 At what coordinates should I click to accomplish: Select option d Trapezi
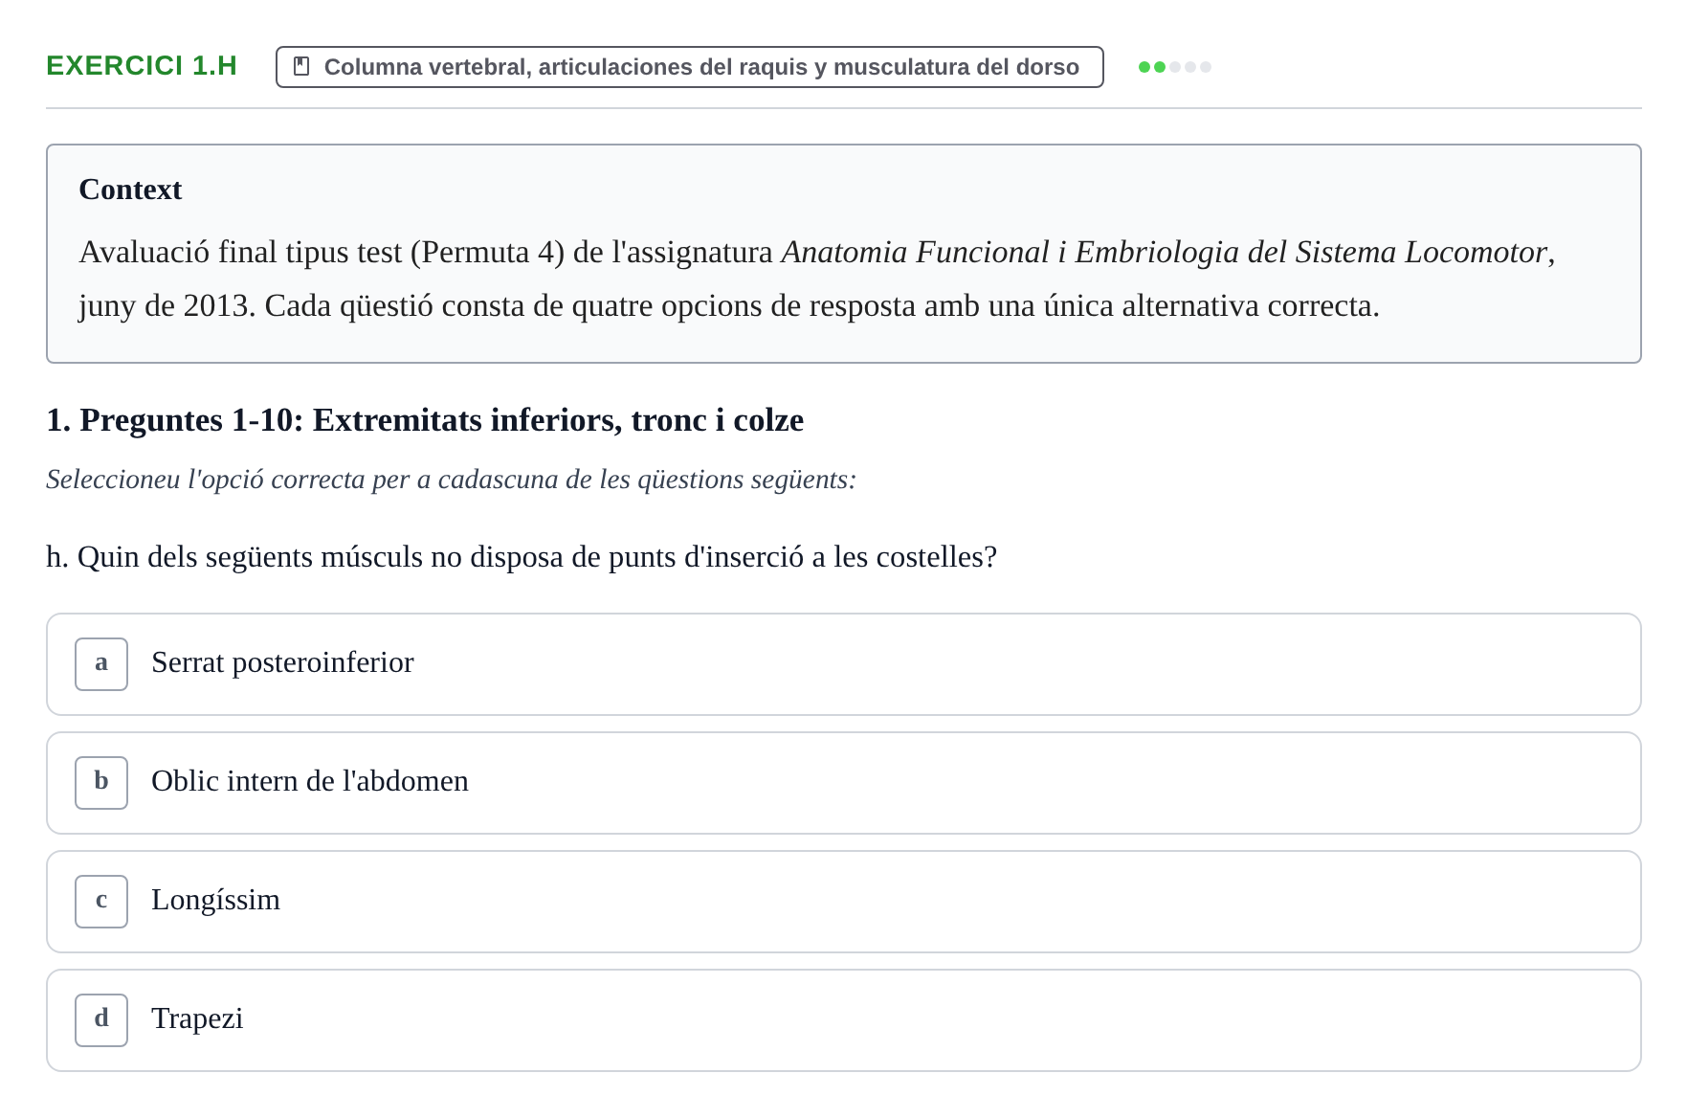(x=843, y=1020)
